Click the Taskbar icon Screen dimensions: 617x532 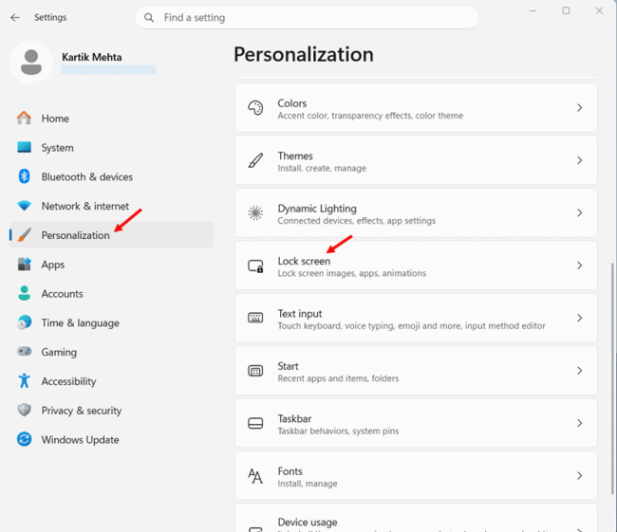[255, 424]
